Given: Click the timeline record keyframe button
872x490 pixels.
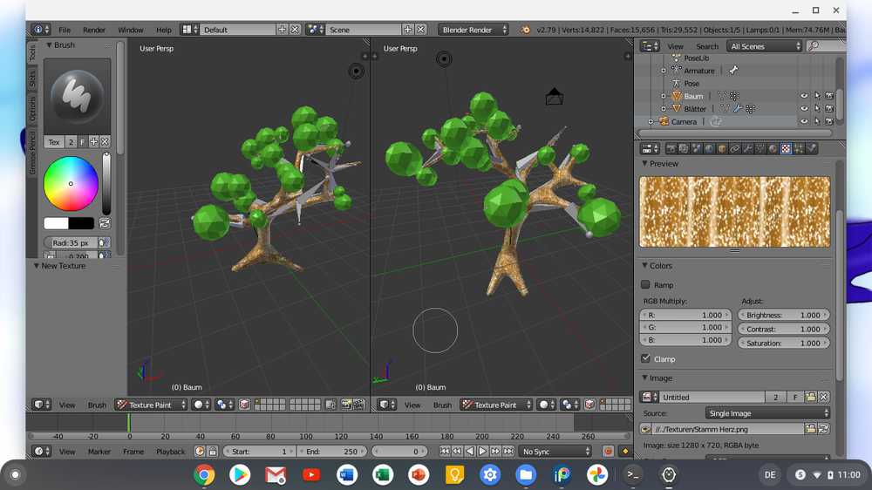Looking at the screenshot, I should click(609, 452).
